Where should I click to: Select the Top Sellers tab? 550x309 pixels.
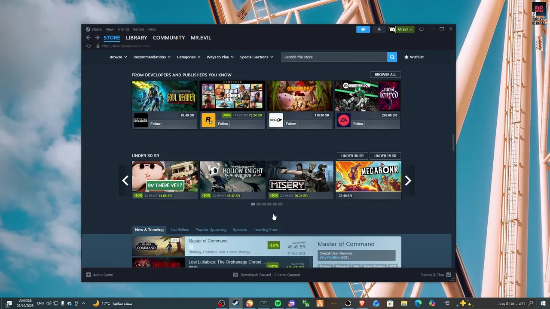point(180,230)
